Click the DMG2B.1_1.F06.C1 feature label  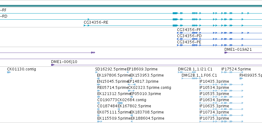[x=199, y=75]
